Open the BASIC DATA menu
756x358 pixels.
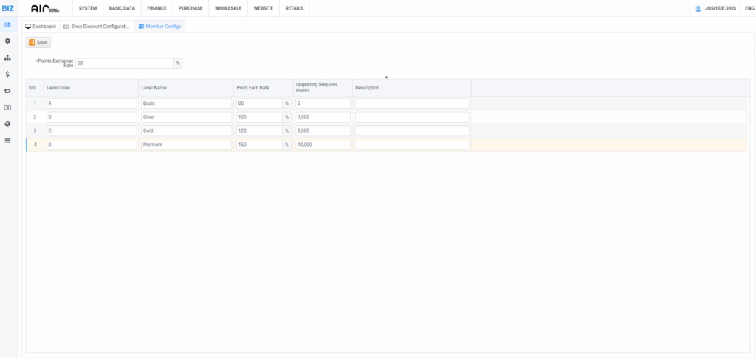122,8
